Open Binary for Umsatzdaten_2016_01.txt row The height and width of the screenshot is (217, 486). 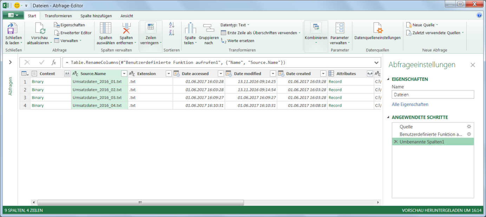point(38,82)
